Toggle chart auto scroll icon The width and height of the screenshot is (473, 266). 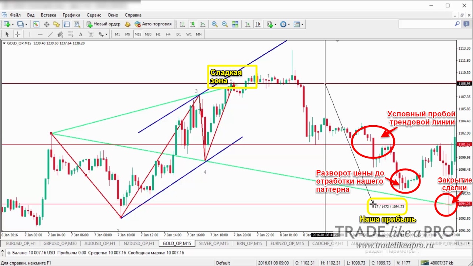pyautogui.click(x=248, y=24)
